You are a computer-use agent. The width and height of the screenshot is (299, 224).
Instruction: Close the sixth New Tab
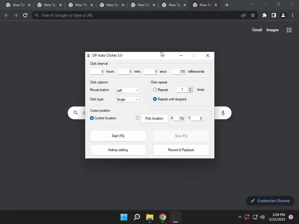pos(185,5)
